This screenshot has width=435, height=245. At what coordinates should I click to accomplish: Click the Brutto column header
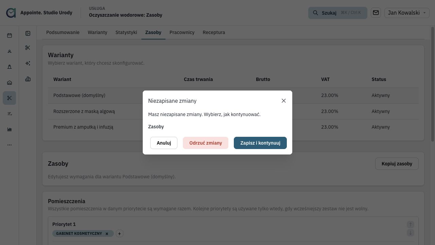(263, 79)
